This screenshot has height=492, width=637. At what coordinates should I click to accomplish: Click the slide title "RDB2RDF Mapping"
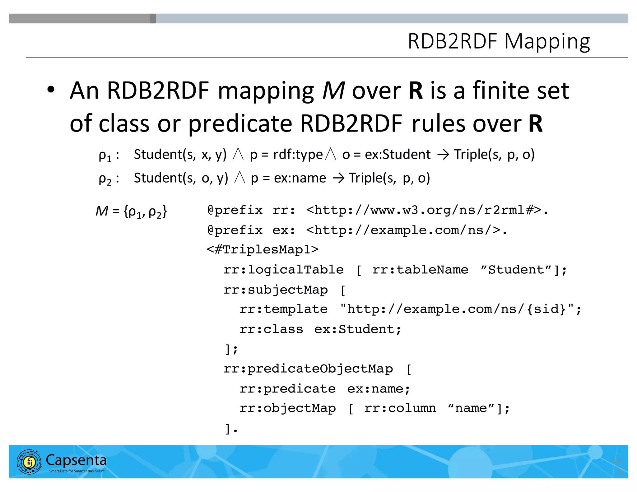(x=499, y=41)
